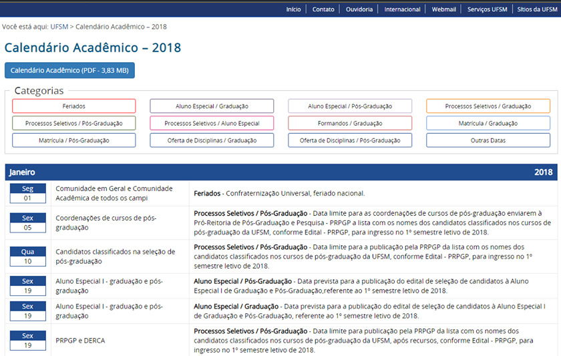The image size is (561, 356).
Task: Toggle Aluno Especial / Graduação filter
Action: point(212,106)
